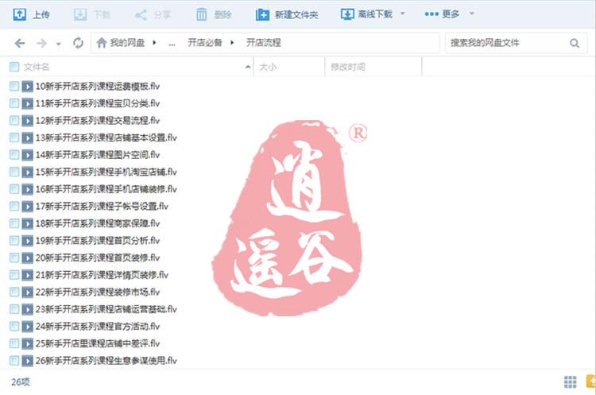Select file 24新手开店系列课程官方活动.flv
Viewport: 596px width, 395px height.
98,326
